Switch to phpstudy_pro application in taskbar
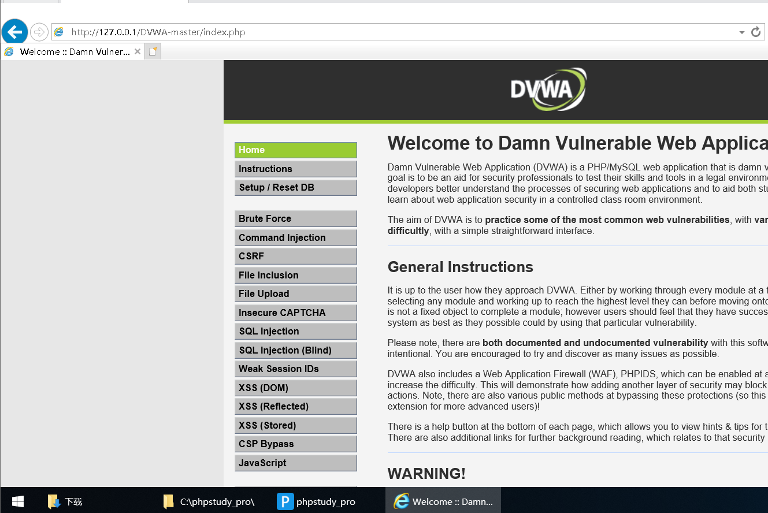This screenshot has height=513, width=768. (x=317, y=501)
